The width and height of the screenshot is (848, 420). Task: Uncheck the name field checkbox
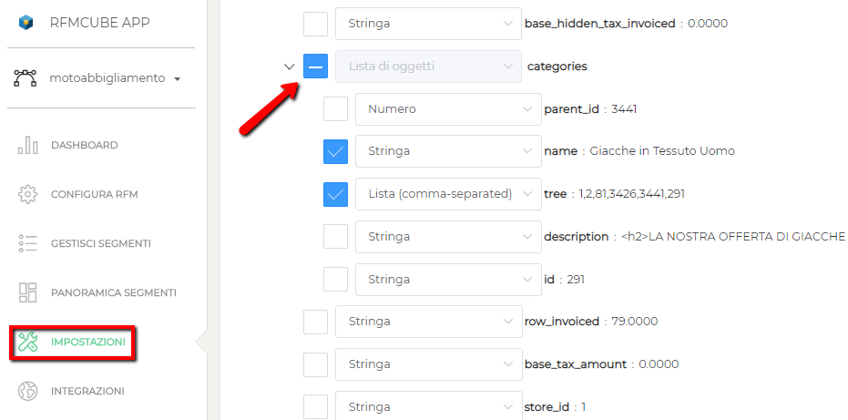click(335, 151)
